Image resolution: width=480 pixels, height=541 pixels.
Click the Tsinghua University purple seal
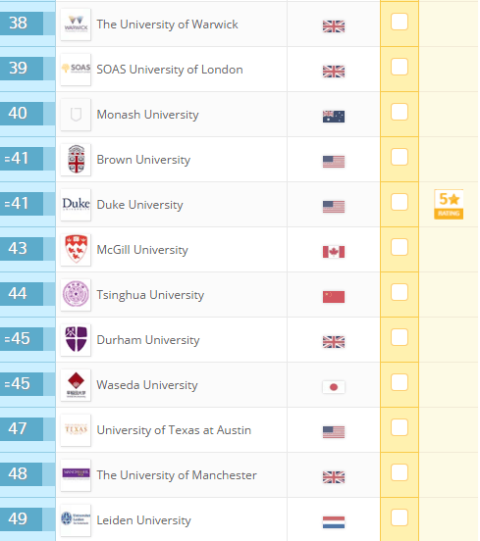76,295
